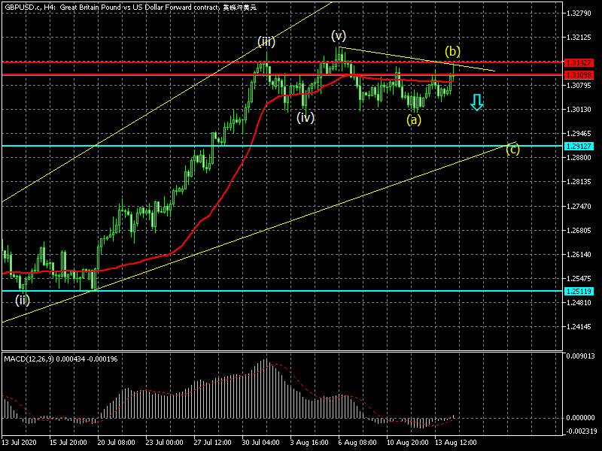Click the 1.26805 price axis value

point(579,231)
